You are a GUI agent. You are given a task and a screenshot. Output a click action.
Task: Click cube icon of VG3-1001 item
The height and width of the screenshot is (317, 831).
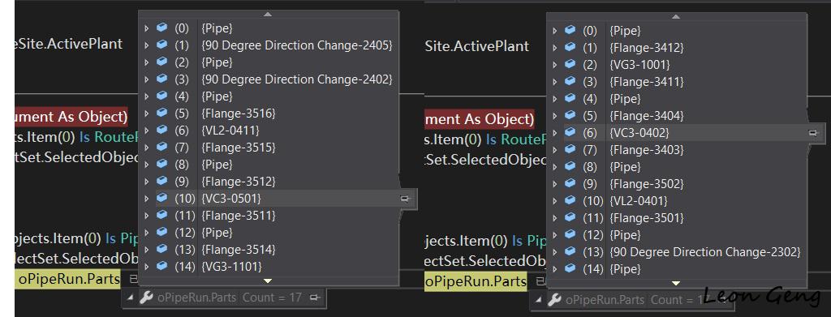(x=571, y=65)
